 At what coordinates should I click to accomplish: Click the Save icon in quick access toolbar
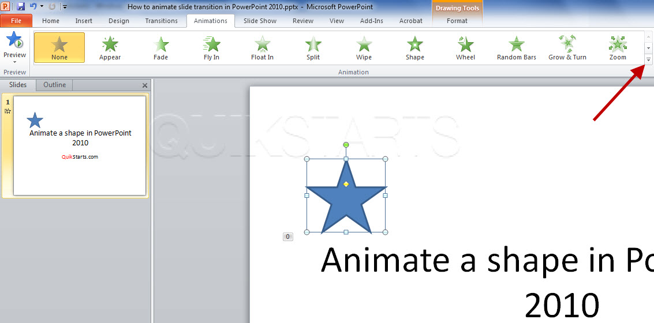click(21, 7)
